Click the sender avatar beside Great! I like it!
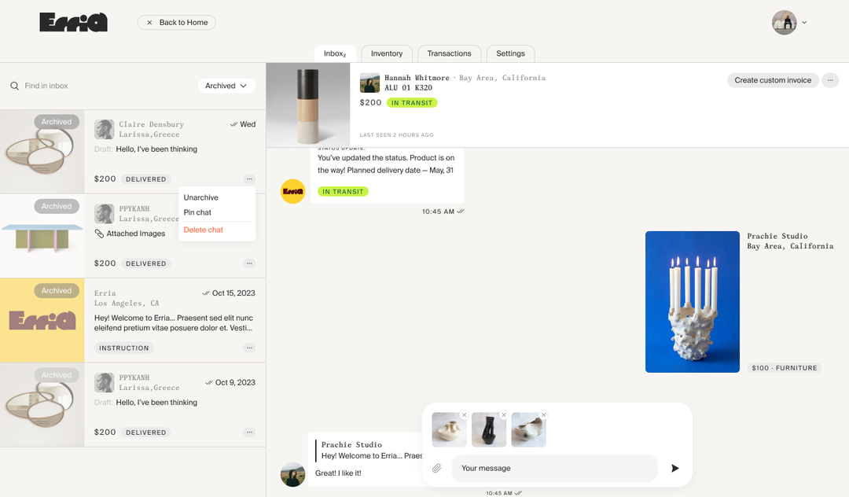Image resolution: width=849 pixels, height=497 pixels. point(293,475)
